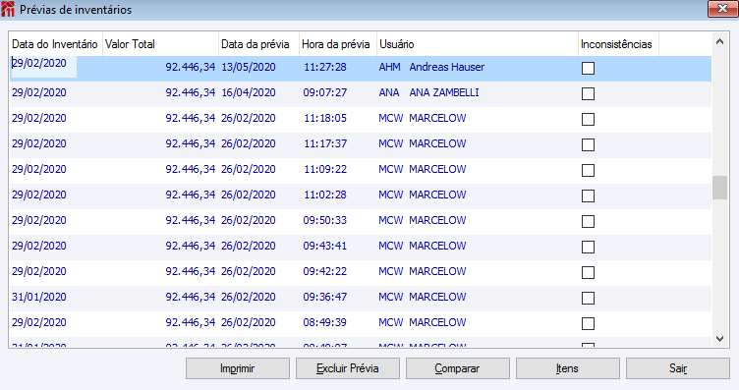Click the vertical scrollbar thumb

click(x=719, y=188)
